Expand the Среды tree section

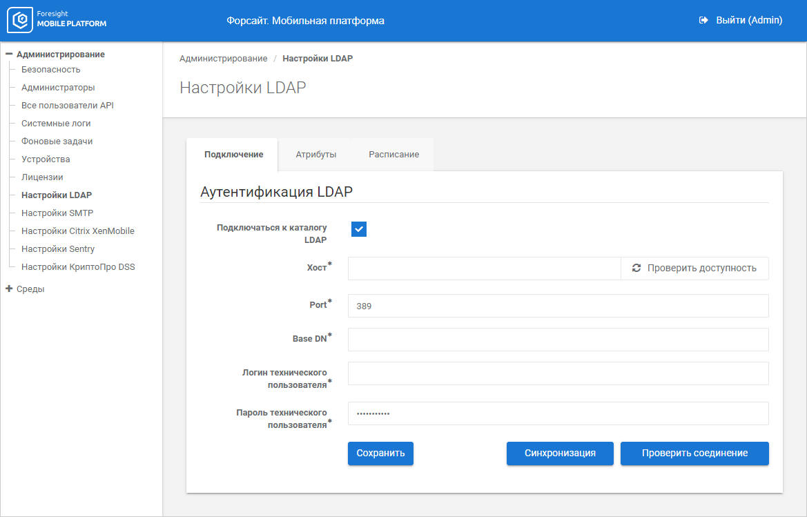tap(10, 289)
